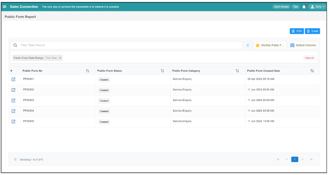Screen dimensions: 330x175
Task: Open Monthly Public F... favorite filter
Action: pyautogui.click(x=270, y=45)
